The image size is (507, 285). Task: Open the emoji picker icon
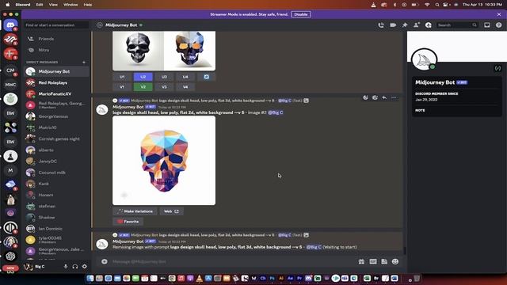click(395, 261)
